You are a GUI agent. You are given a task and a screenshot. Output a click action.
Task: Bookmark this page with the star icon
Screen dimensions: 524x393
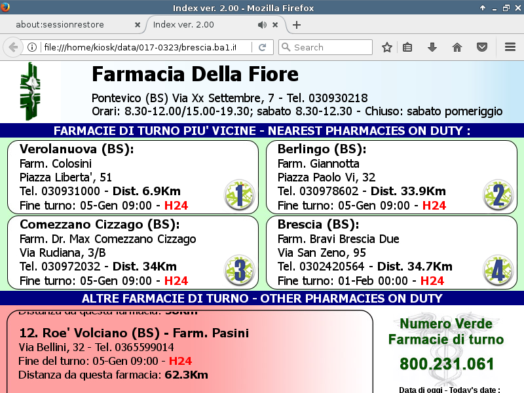(x=387, y=47)
